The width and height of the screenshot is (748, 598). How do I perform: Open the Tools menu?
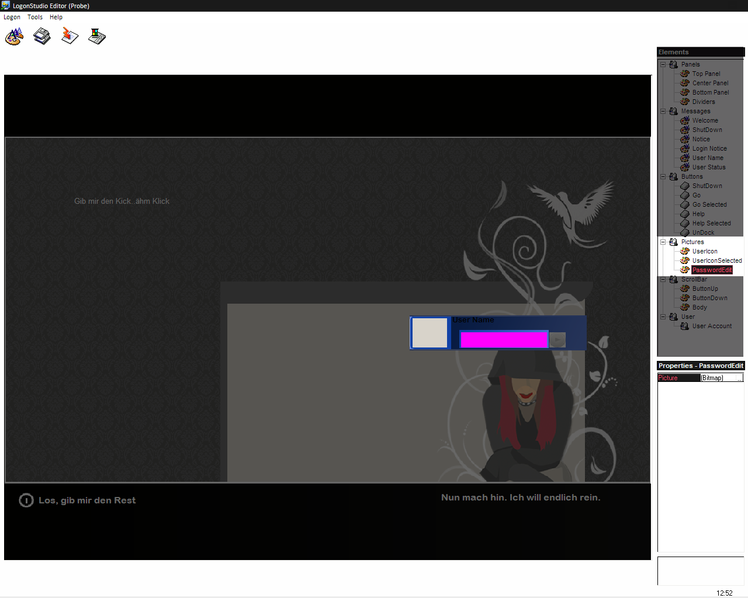pos(35,17)
